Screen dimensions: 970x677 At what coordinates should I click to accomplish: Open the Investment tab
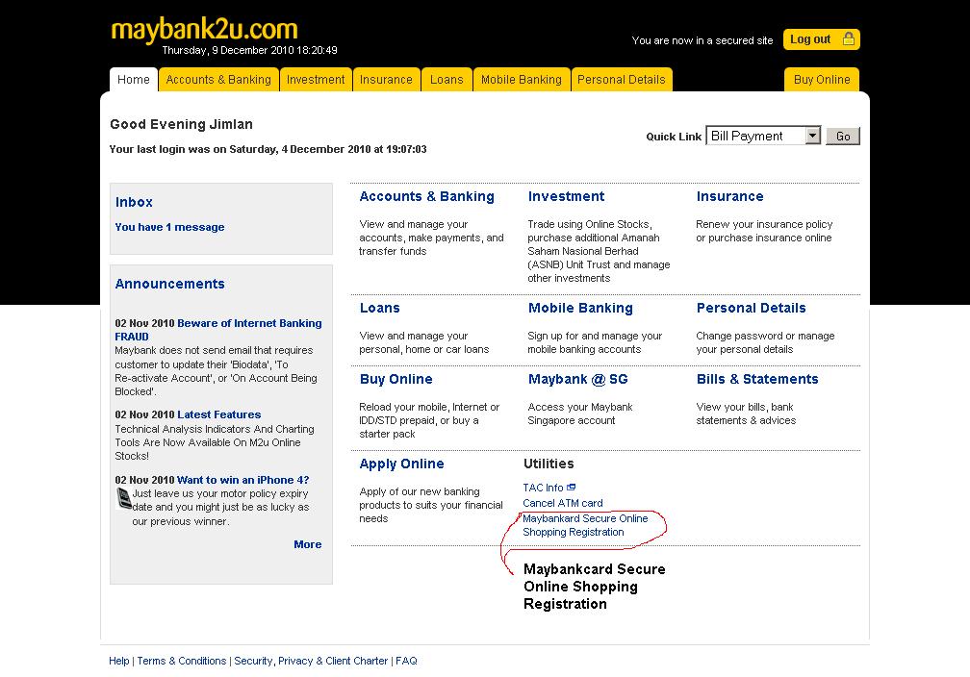pyautogui.click(x=316, y=80)
